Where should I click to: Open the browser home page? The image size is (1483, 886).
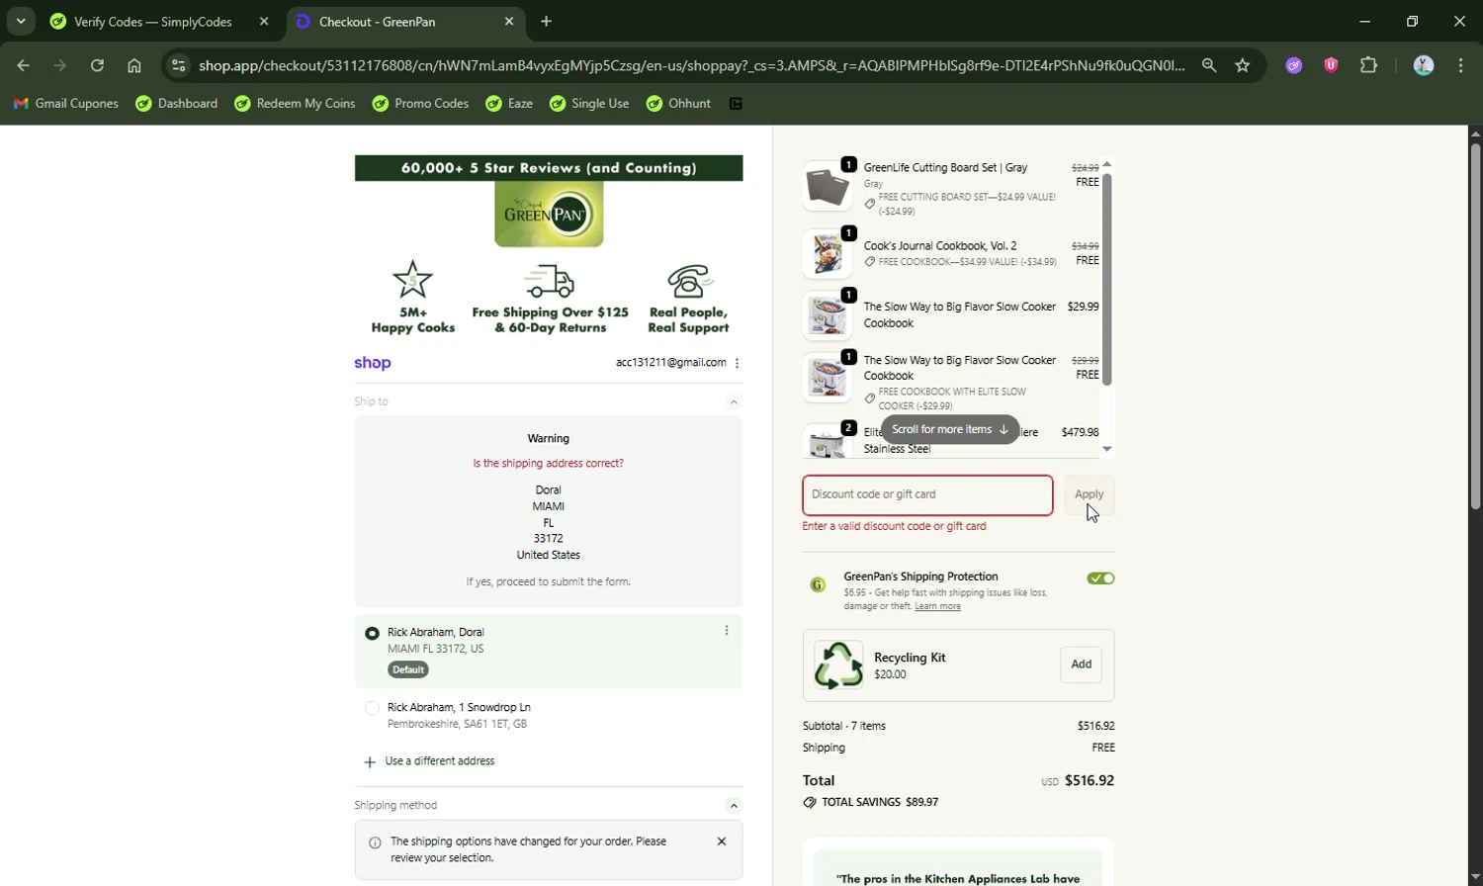pyautogui.click(x=134, y=65)
